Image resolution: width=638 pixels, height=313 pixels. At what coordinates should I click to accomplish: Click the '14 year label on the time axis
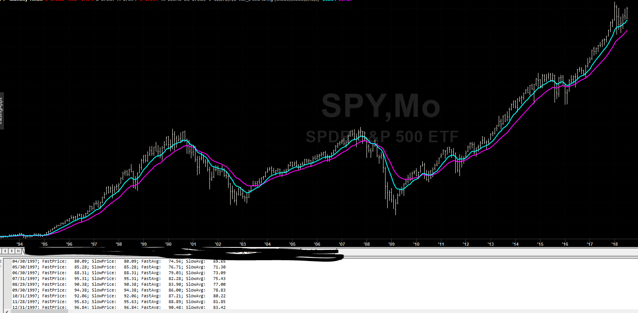[x=515, y=244]
